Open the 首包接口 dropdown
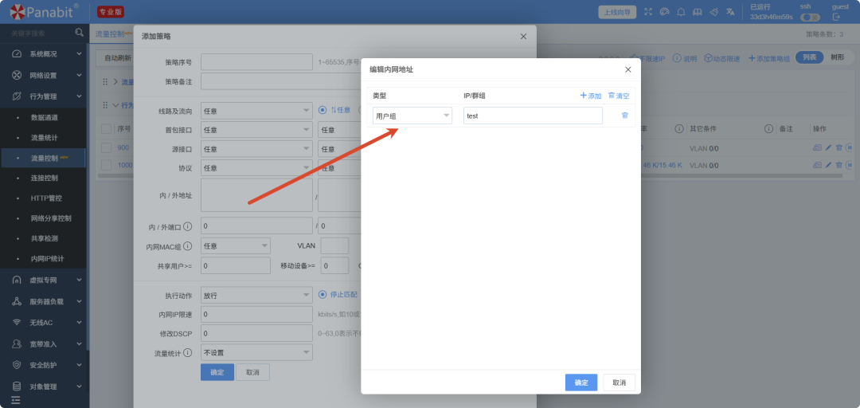Viewport: 860px width, 408px height. 256,130
